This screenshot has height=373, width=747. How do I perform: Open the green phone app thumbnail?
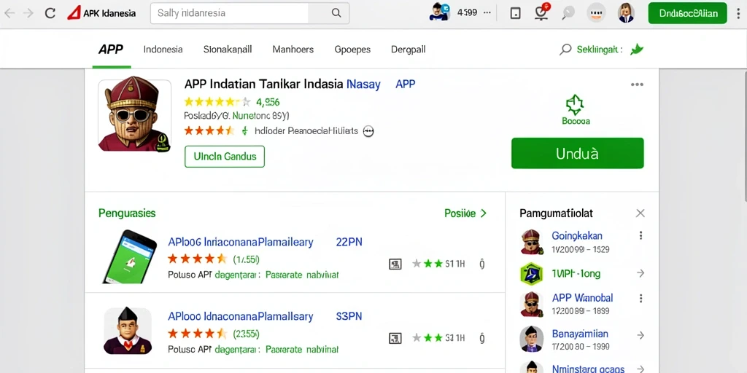pos(130,257)
